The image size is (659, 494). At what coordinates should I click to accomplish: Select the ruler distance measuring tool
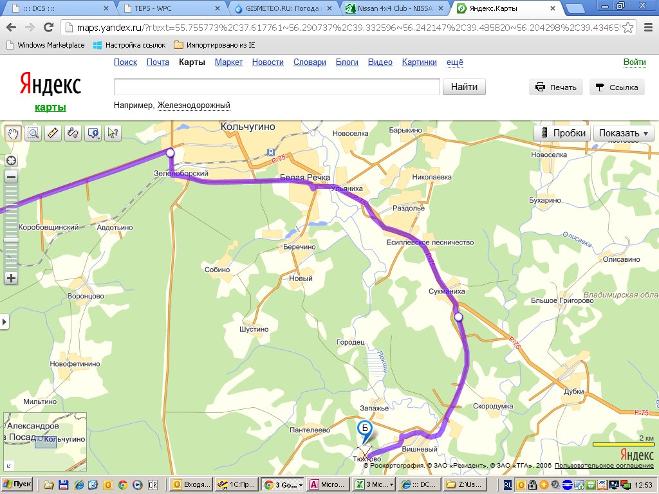pyautogui.click(x=53, y=134)
